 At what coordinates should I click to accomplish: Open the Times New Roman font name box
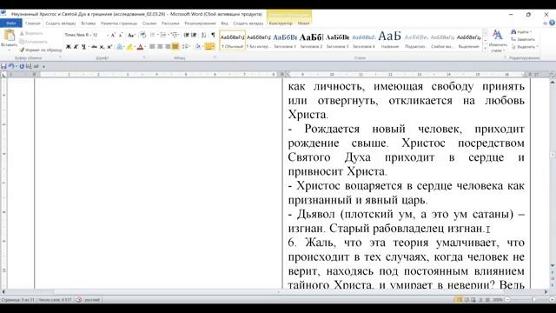tap(76, 35)
